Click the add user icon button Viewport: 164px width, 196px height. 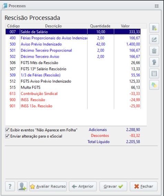tap(22, 186)
